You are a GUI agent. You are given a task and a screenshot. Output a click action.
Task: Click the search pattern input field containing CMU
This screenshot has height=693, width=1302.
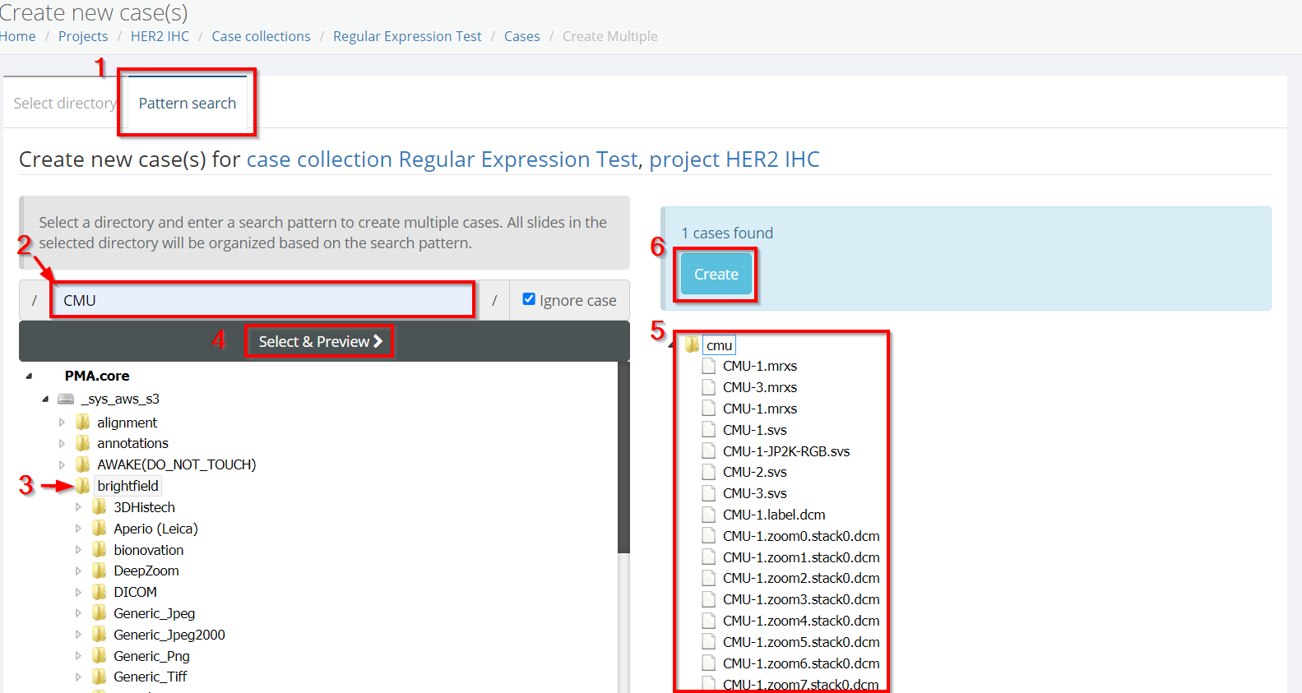click(x=263, y=300)
